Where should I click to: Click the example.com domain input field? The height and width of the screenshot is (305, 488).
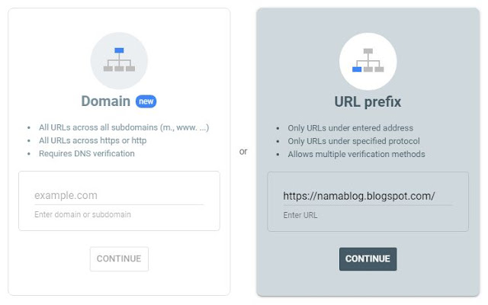(x=118, y=195)
